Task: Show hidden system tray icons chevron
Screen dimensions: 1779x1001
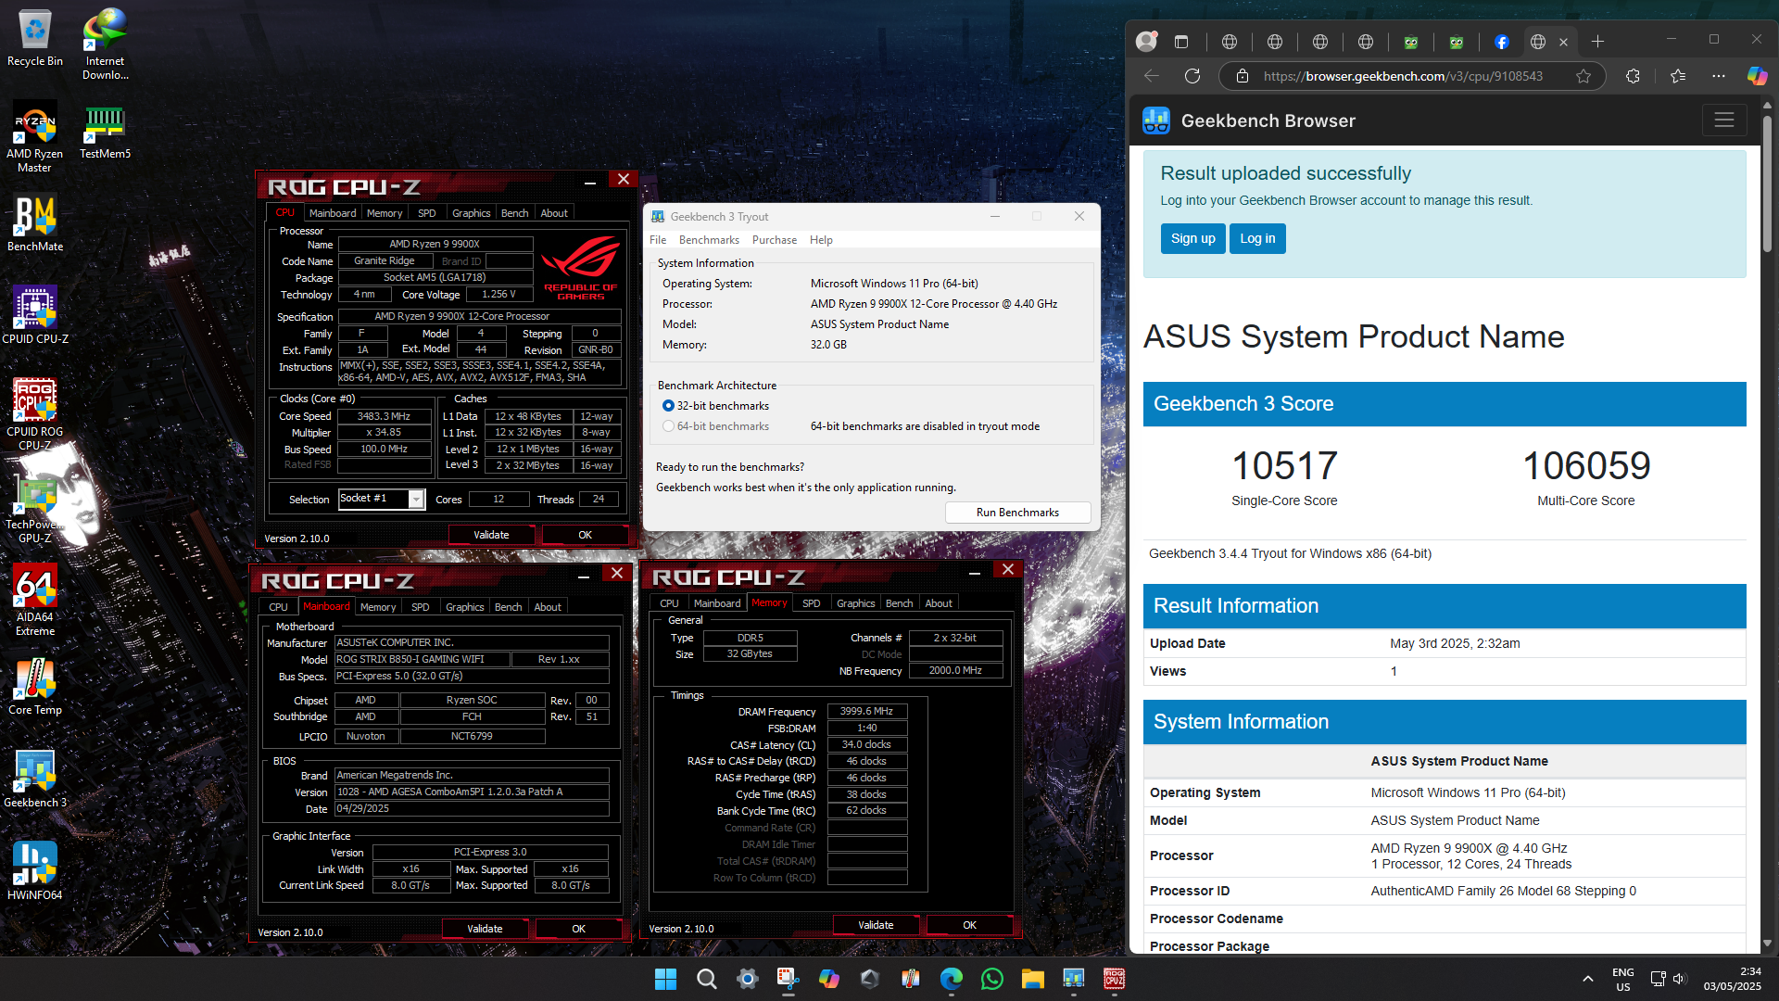Action: [1588, 979]
